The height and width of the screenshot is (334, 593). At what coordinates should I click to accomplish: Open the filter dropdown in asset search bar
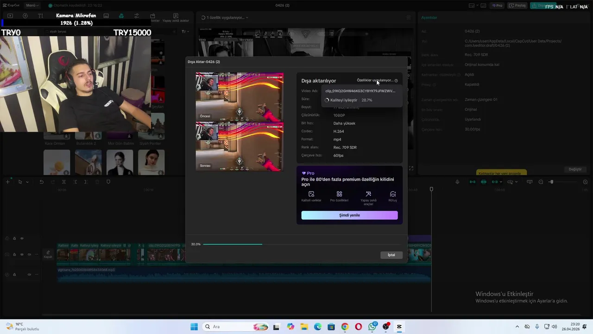pyautogui.click(x=184, y=32)
